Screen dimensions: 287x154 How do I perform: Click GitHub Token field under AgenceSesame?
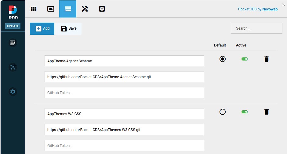click(124, 93)
